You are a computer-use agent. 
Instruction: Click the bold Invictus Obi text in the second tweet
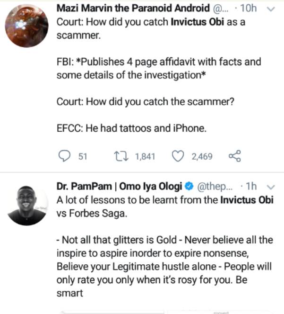247,200
